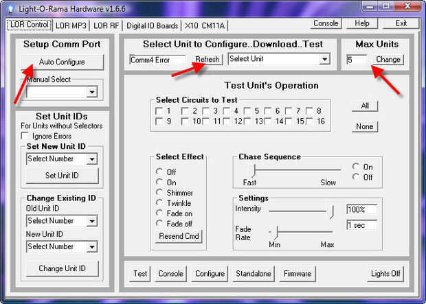Image resolution: width=426 pixels, height=304 pixels.
Task: Choose the Shimmer effect
Action: pos(159,192)
